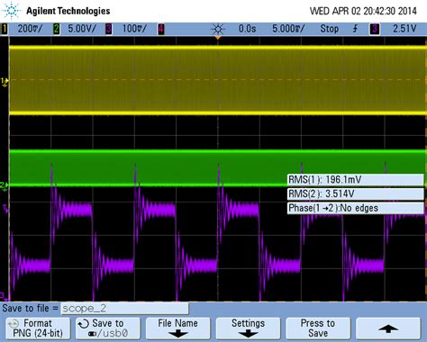427x342 pixels.
Task: Click channel 2 ground level marker
Action: [5, 186]
